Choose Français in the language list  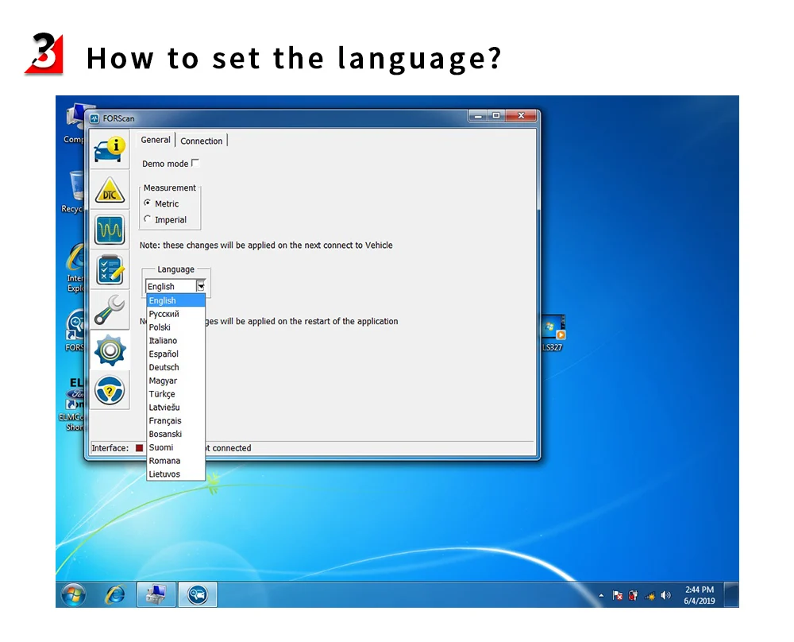click(175, 420)
